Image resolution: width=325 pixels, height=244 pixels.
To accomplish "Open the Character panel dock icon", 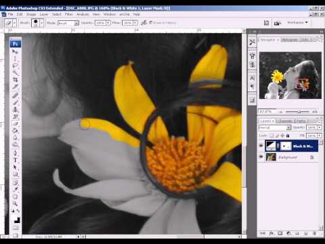I will [252, 79].
